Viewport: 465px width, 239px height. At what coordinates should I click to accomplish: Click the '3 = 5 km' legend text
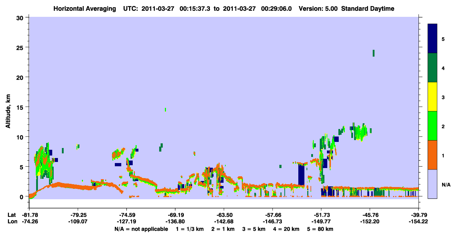[x=255, y=229]
